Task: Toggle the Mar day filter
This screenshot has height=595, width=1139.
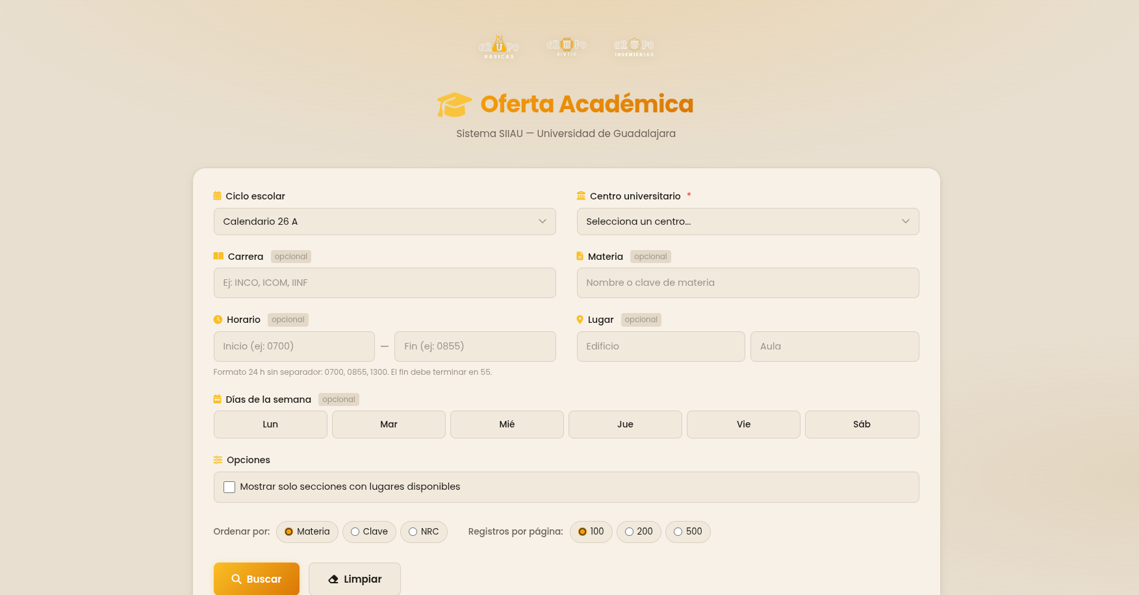Action: pyautogui.click(x=389, y=424)
